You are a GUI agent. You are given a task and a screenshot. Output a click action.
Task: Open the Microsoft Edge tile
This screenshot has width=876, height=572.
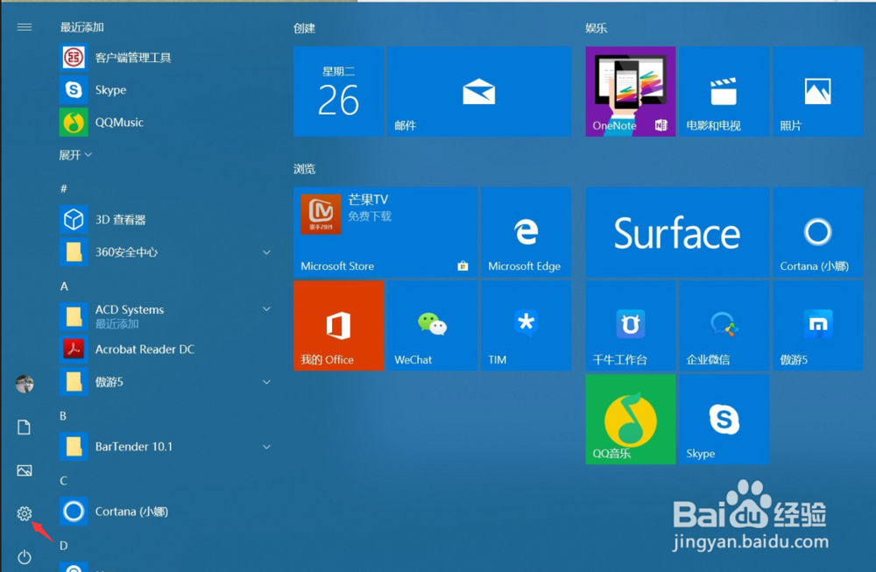(x=526, y=232)
